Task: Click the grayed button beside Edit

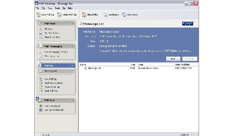Action: click(190, 59)
